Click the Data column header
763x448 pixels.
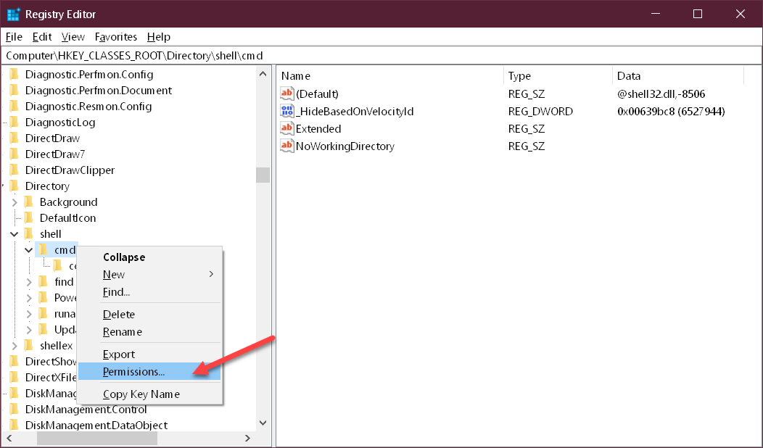(x=678, y=76)
